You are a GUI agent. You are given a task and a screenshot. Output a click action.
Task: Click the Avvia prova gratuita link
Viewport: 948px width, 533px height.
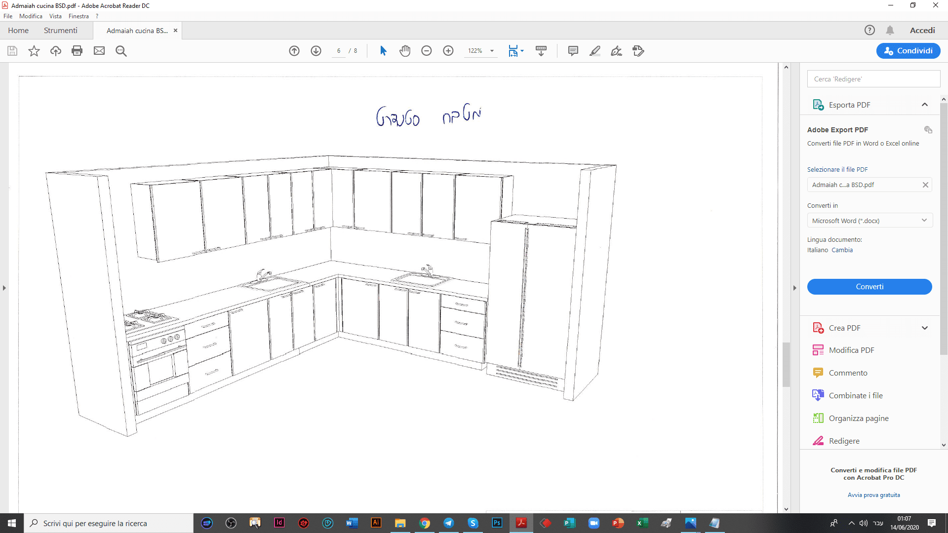click(x=873, y=495)
